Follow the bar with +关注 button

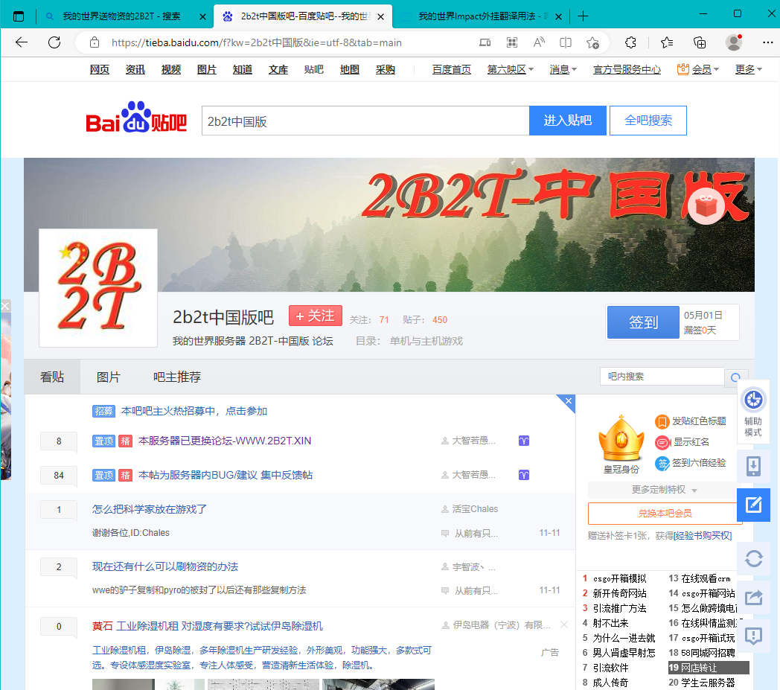tap(316, 316)
